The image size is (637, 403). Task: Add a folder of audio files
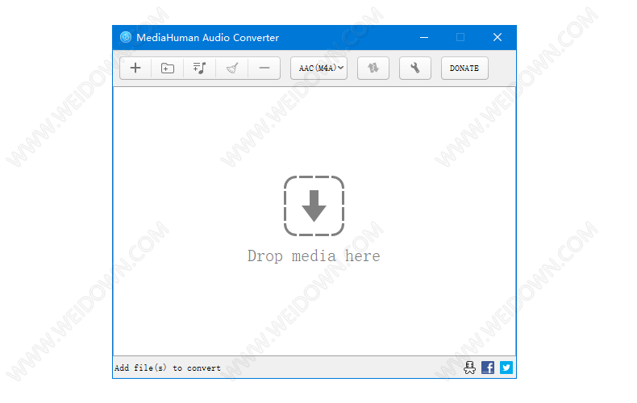[x=168, y=68]
